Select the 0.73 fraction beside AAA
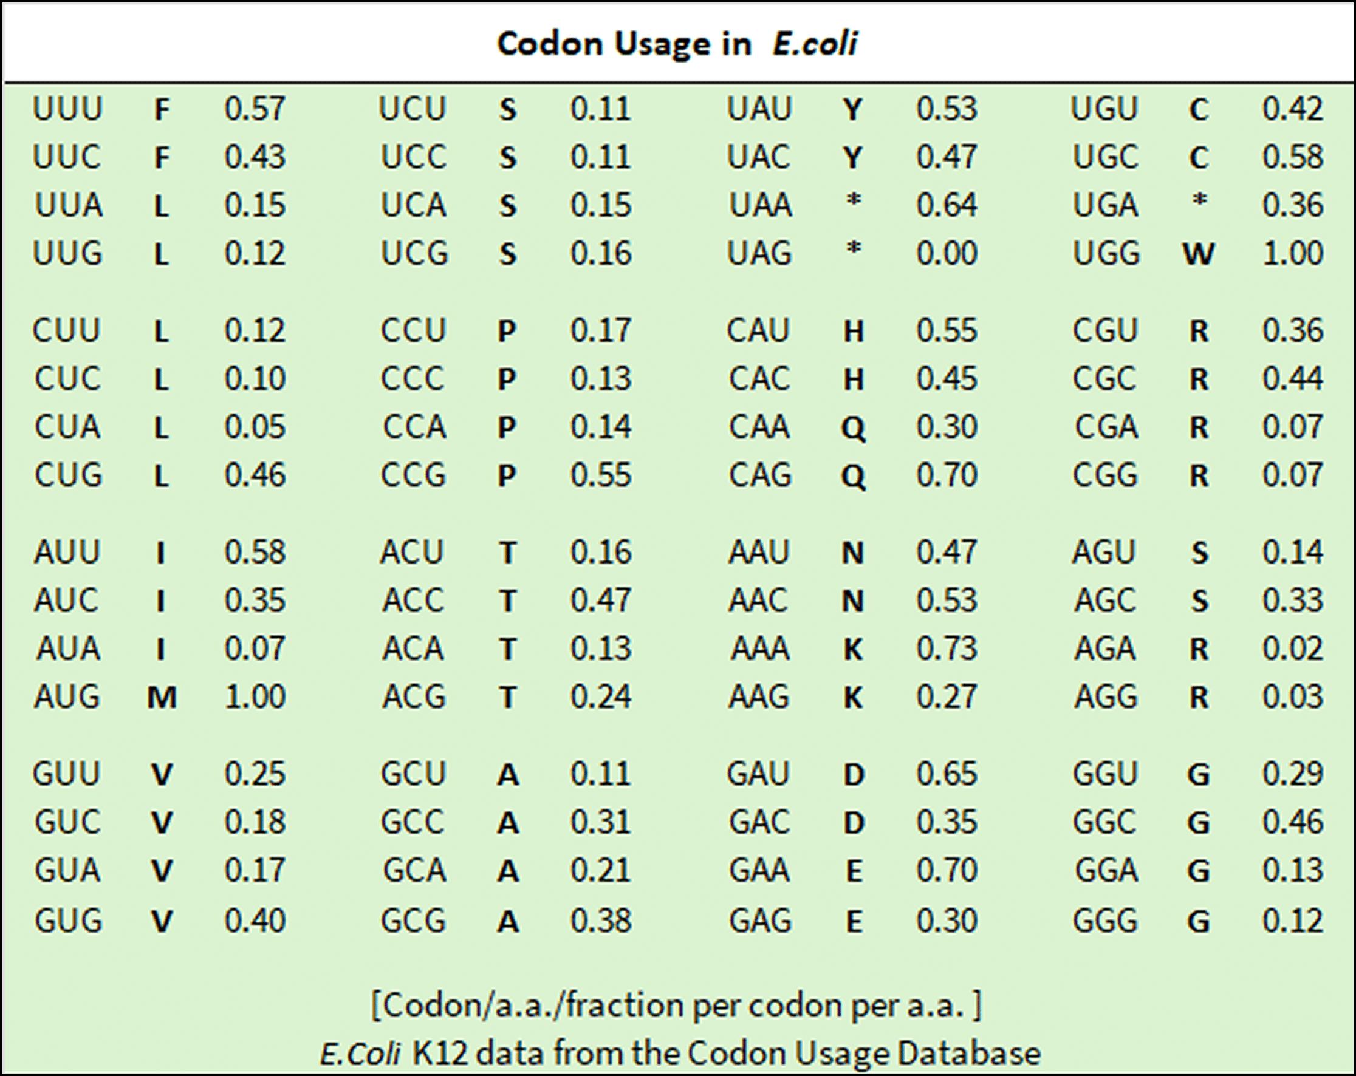 (947, 649)
